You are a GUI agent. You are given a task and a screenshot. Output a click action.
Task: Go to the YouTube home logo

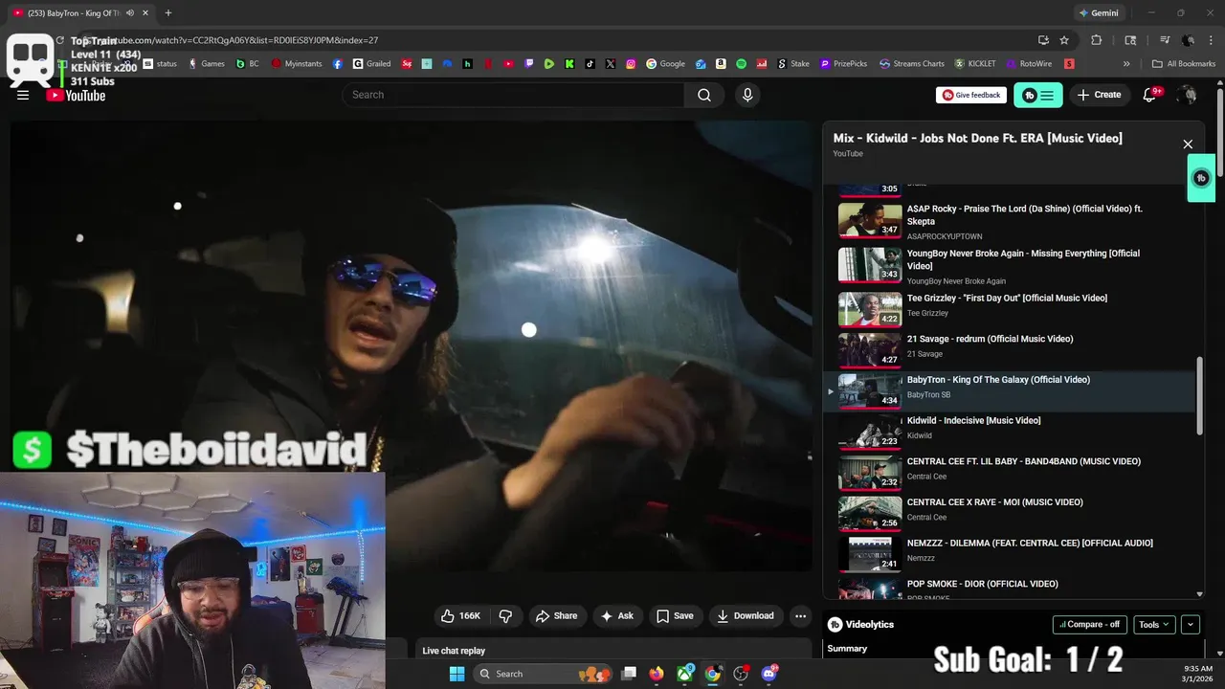(77, 95)
